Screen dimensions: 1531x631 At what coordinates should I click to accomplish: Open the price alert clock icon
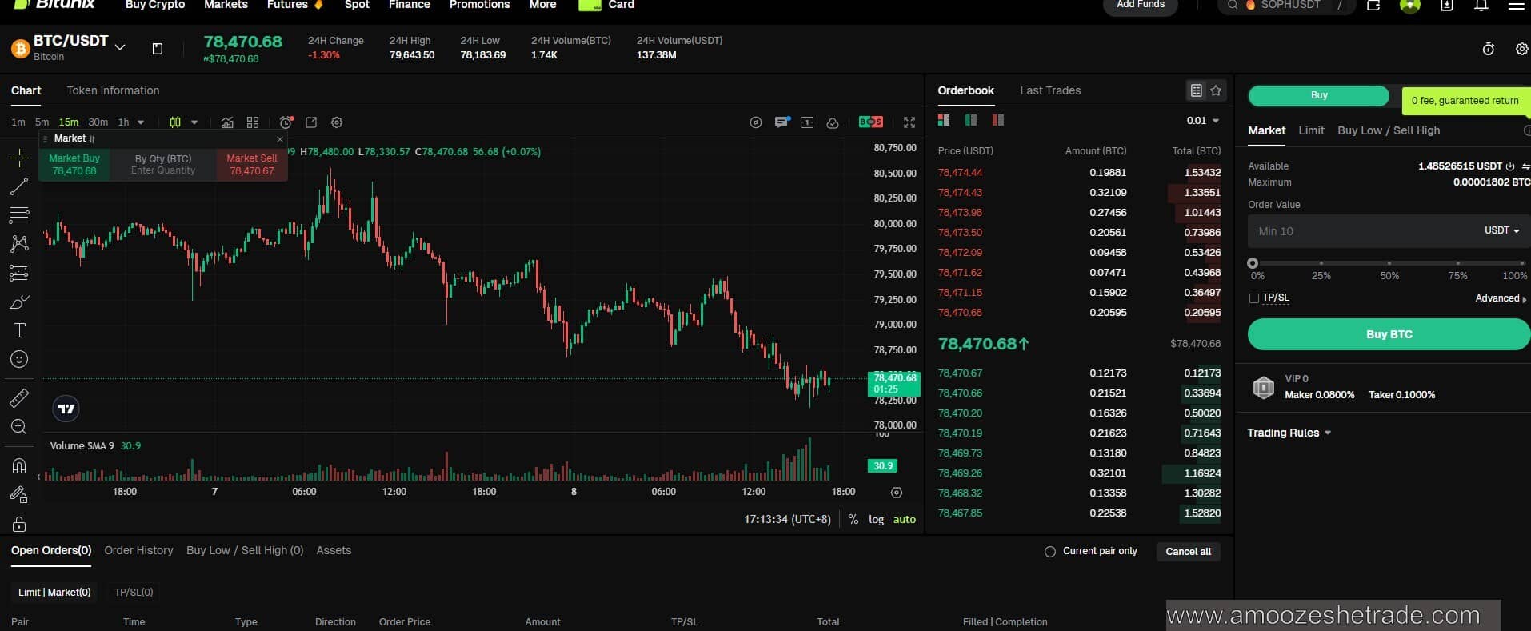tap(286, 122)
